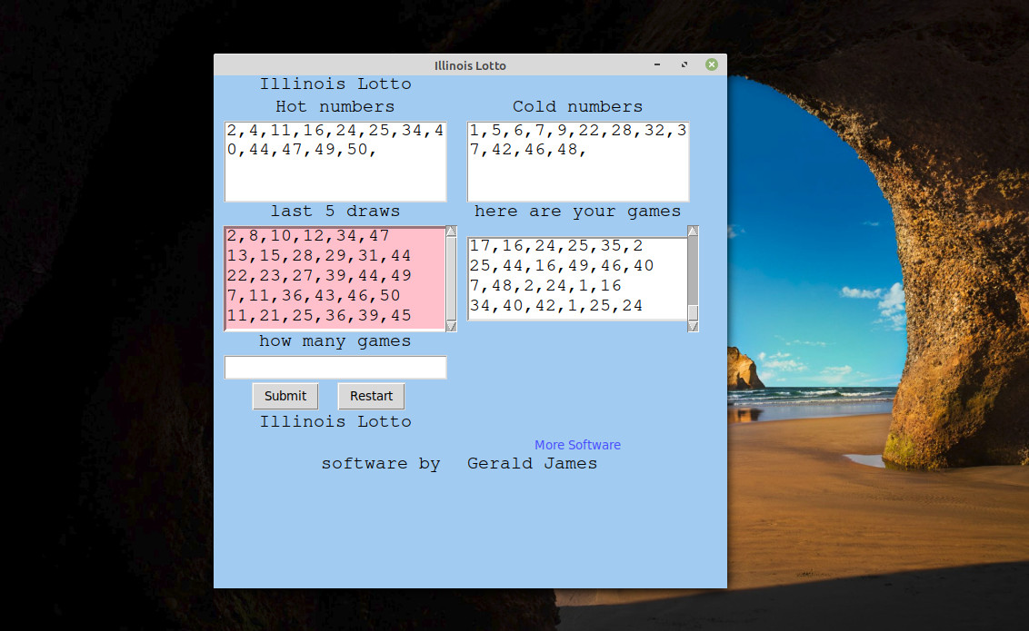Click the your games scrollbar up arrow
Image resolution: width=1029 pixels, height=631 pixels.
[693, 232]
